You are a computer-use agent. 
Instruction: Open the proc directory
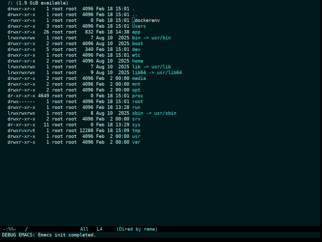[138, 96]
